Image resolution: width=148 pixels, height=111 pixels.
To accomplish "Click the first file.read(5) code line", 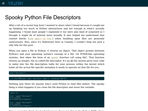I will tap(15, 98).
